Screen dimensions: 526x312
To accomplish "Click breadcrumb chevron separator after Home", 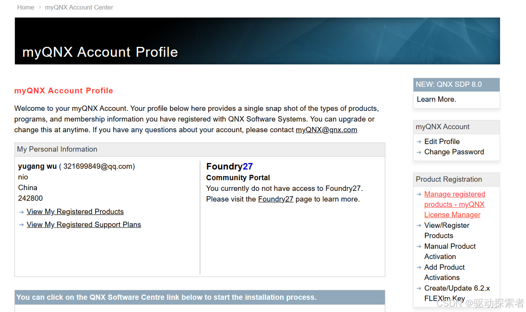I will point(40,7).
